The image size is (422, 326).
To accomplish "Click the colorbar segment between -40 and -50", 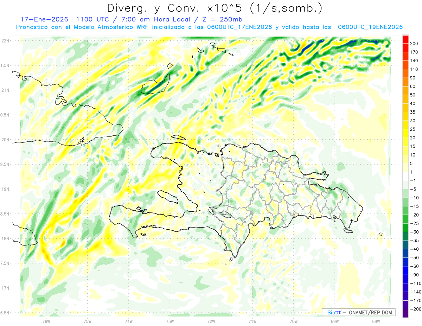I will (405, 253).
